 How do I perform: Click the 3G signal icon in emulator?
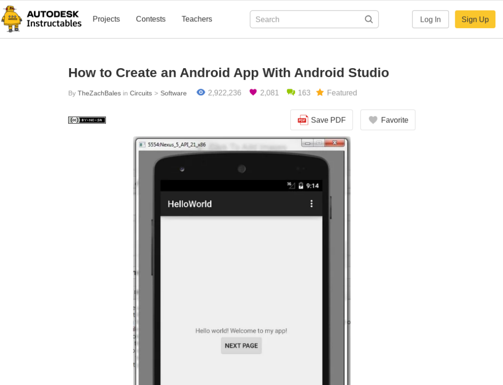coord(291,185)
